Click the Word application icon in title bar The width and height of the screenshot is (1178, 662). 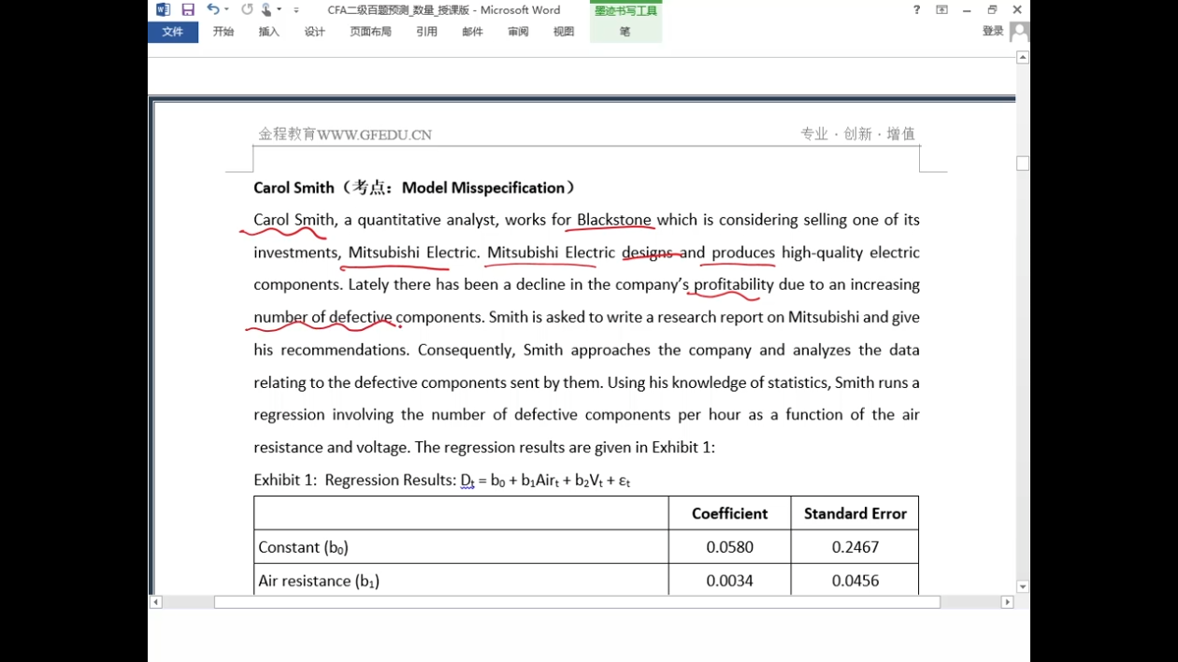[x=163, y=10]
